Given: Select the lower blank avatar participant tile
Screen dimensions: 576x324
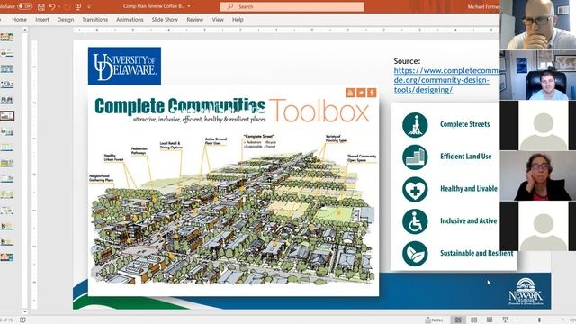Looking at the screenshot, I should 538,226.
